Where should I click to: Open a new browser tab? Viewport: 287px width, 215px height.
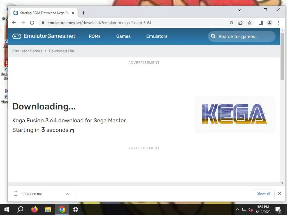84,13
